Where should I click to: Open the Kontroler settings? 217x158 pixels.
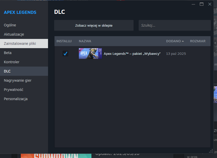pyautogui.click(x=12, y=62)
